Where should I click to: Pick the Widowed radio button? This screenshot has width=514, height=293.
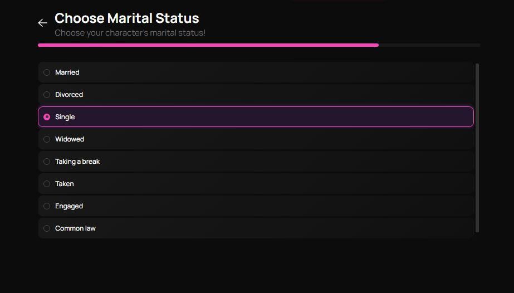pyautogui.click(x=47, y=139)
